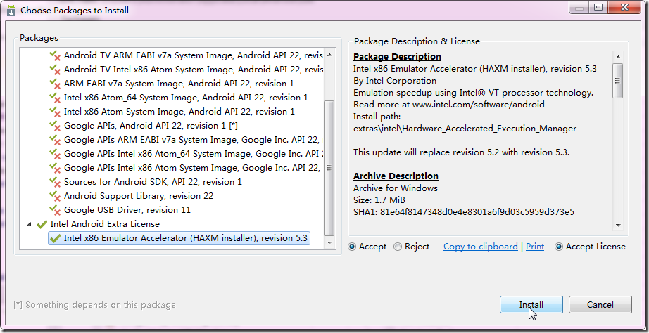Click the Print link
This screenshot has height=333, width=649.
point(535,247)
